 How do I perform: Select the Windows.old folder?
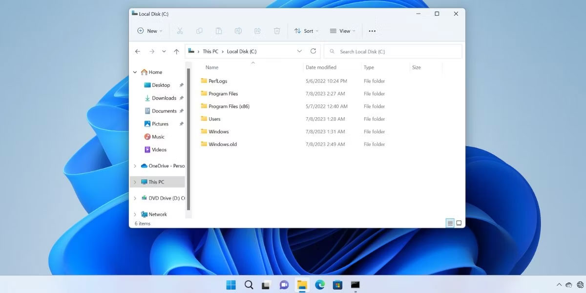pyautogui.click(x=222, y=145)
